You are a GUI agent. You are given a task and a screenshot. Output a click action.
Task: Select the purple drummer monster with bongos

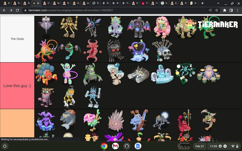pos(209,74)
